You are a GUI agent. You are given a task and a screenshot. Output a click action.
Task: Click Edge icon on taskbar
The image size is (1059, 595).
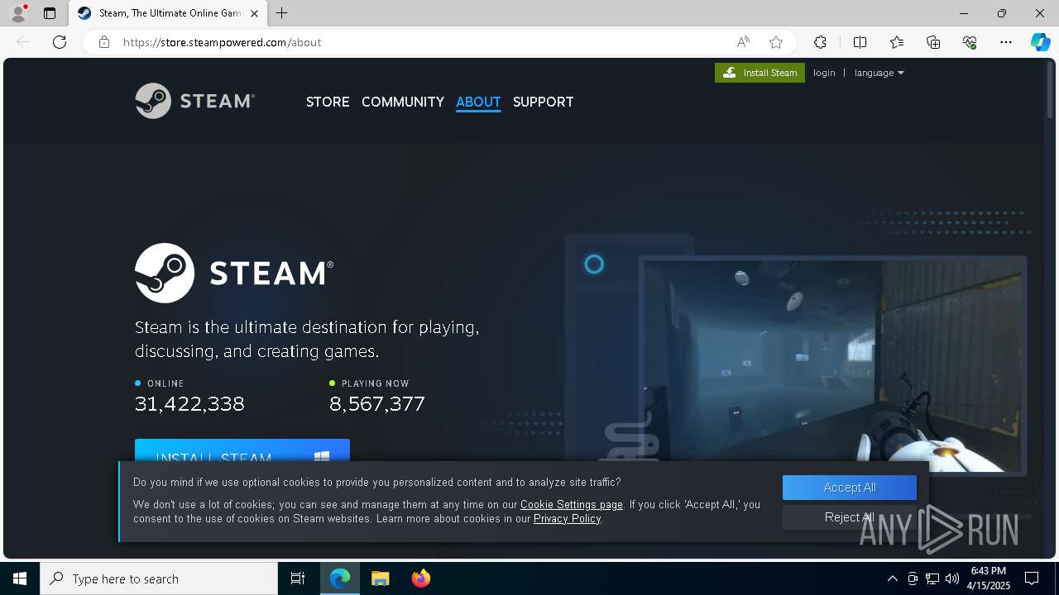tap(340, 578)
